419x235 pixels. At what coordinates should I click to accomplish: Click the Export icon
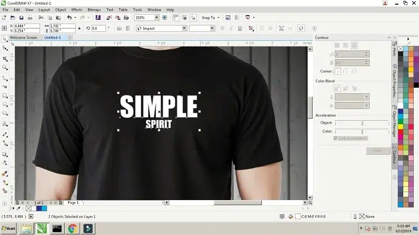point(117,18)
